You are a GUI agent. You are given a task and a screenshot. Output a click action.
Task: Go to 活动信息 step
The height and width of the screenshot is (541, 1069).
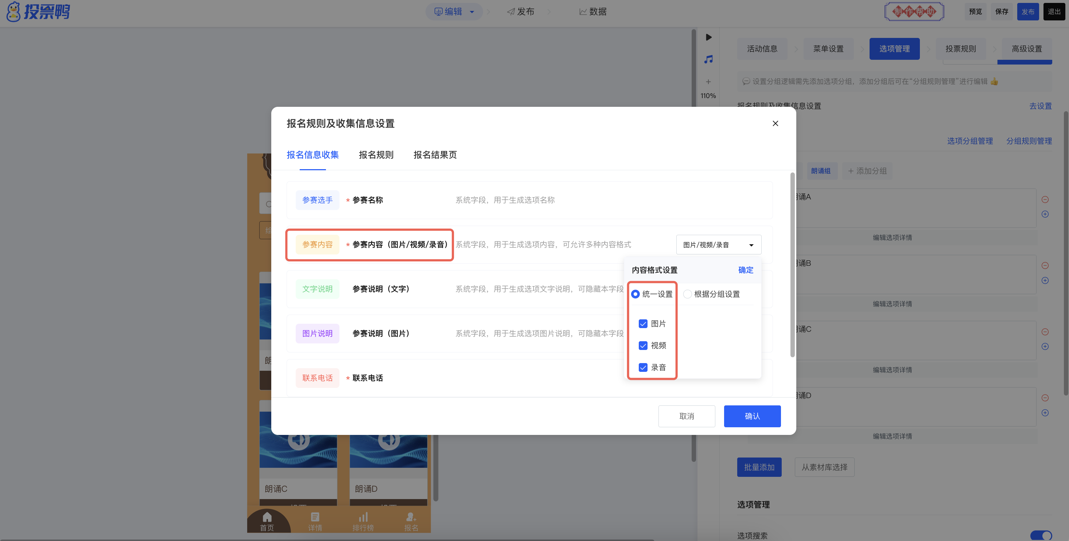[762, 49]
